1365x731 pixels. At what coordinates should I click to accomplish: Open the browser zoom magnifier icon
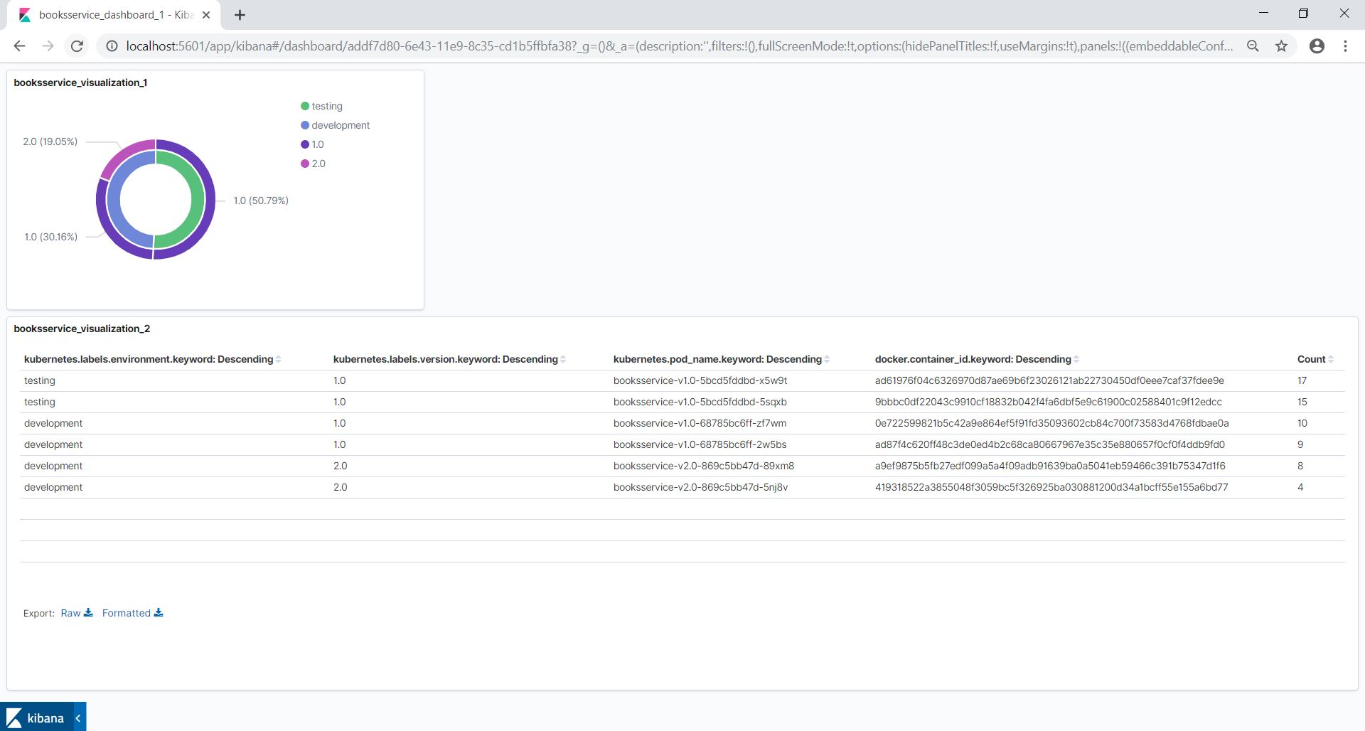click(x=1253, y=46)
